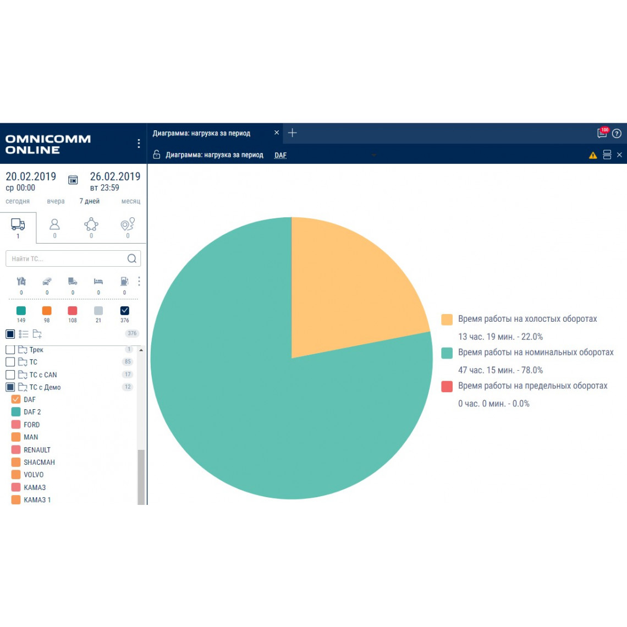Open the three-dot menu beside Omnicomm logo
The height and width of the screenshot is (627, 627).
pos(139,144)
